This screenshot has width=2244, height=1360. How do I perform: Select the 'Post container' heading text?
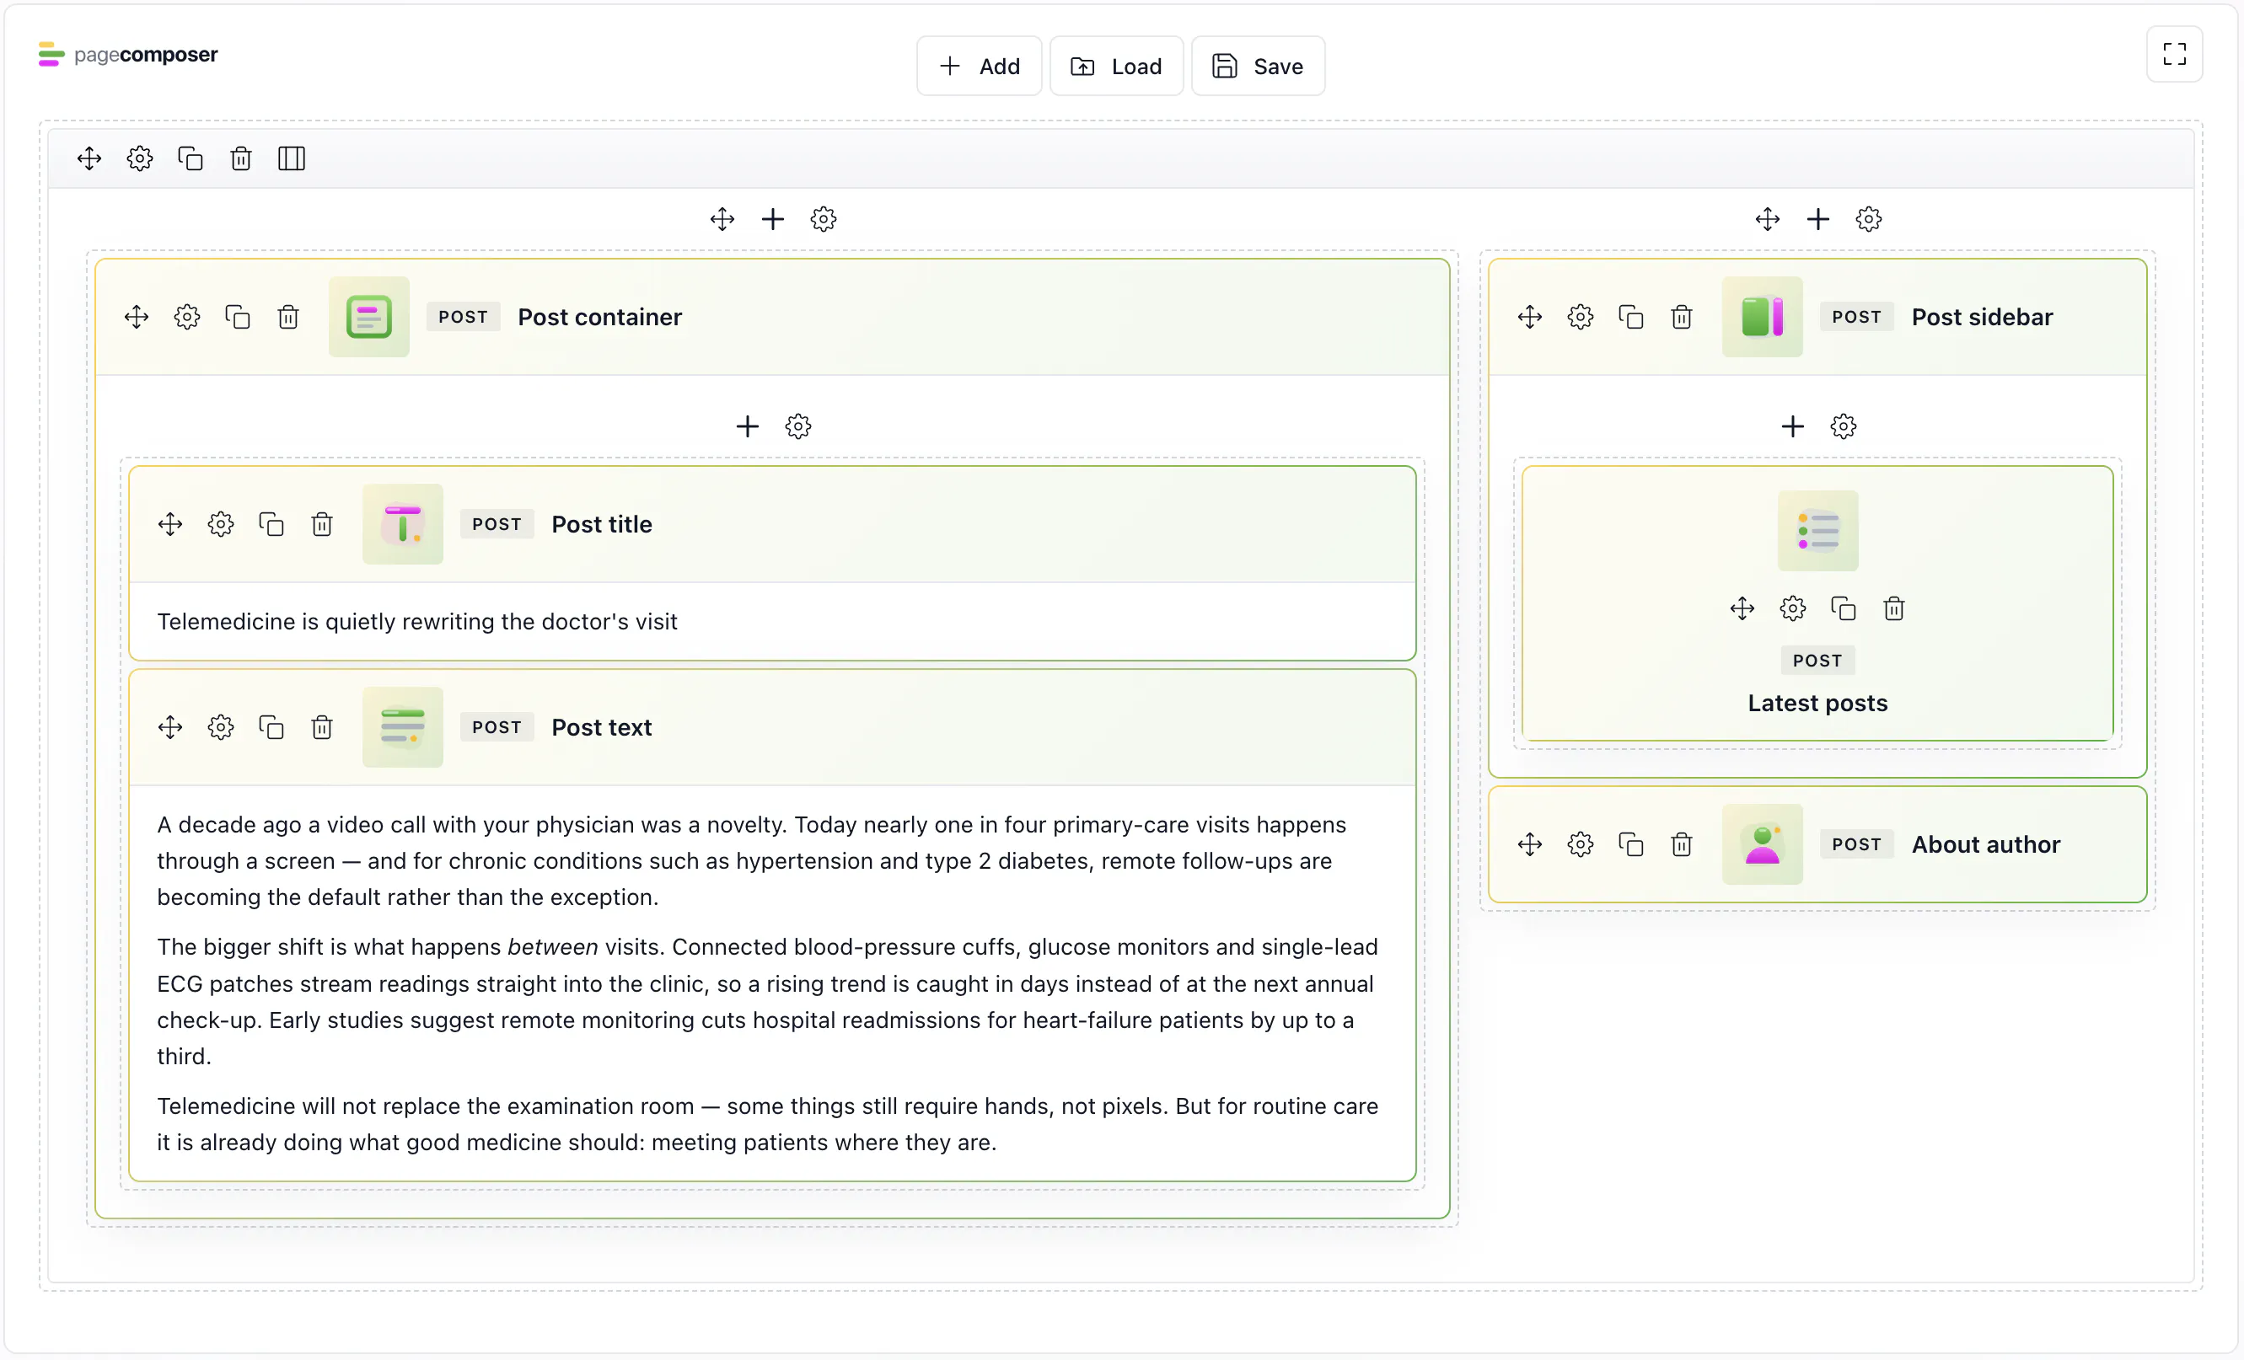[x=600, y=317]
